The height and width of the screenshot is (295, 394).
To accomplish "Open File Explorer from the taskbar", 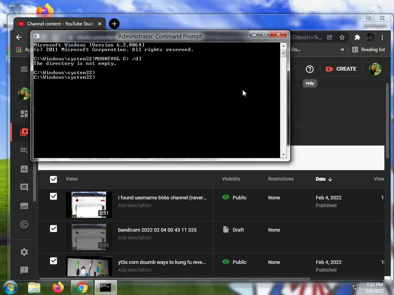I will click(34, 287).
